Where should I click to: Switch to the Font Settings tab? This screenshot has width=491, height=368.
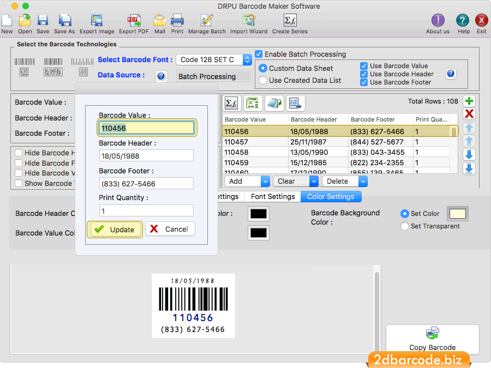[273, 196]
